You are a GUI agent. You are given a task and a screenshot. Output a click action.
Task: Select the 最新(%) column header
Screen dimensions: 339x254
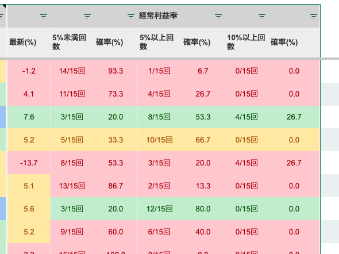29,43
